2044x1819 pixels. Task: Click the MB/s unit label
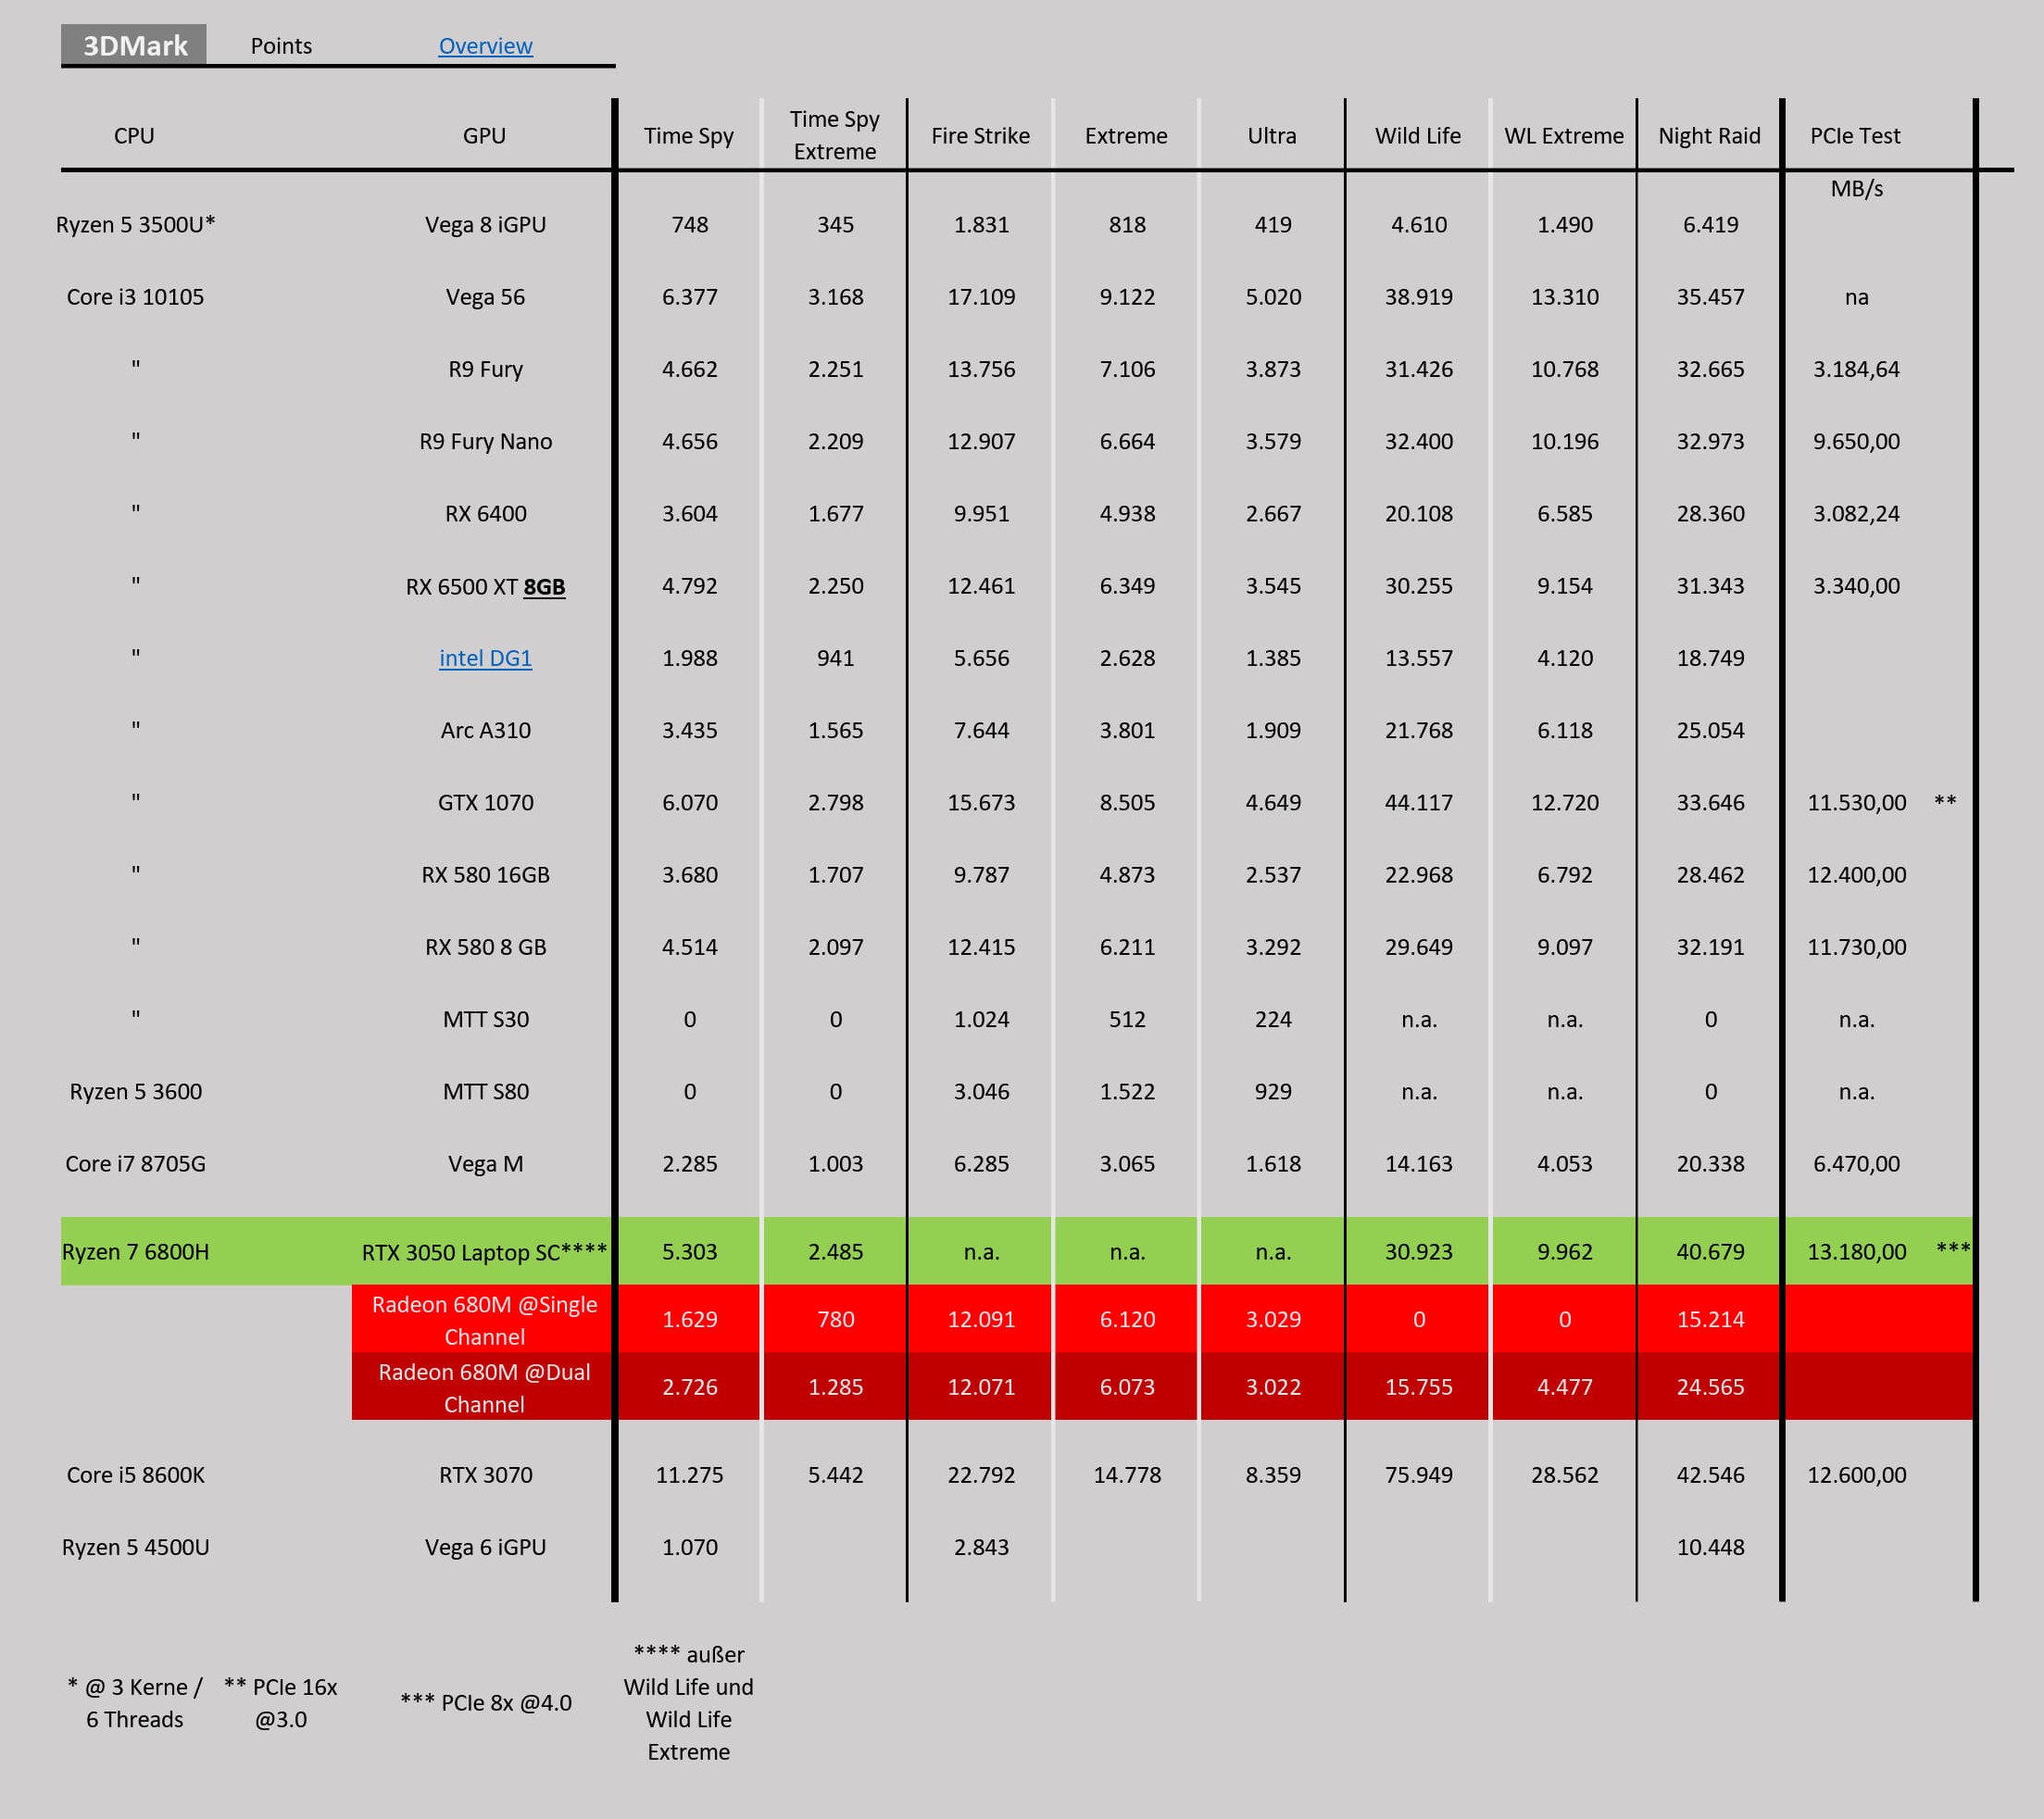(1856, 188)
